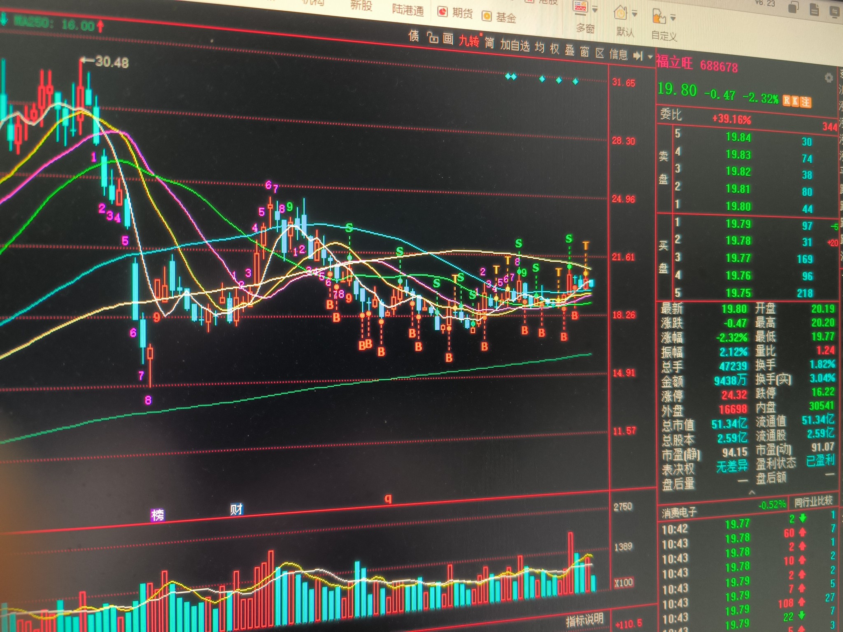The height and width of the screenshot is (632, 843).
Task: Click the orange R badge
Action: coord(787,100)
